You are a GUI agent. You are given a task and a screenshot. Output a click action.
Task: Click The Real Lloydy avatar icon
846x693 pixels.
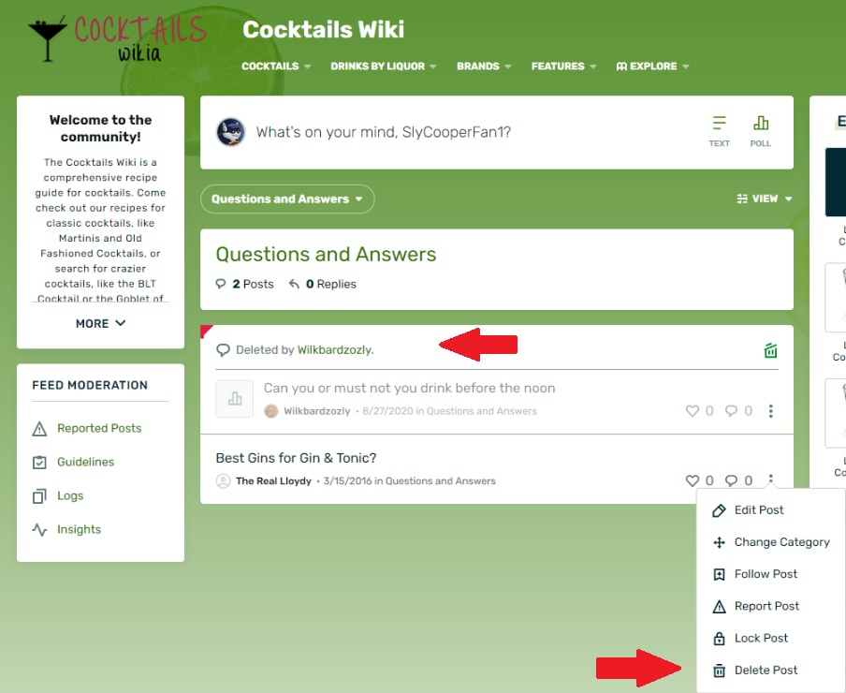(223, 481)
